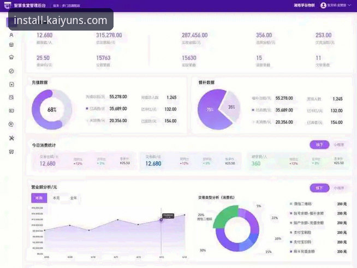Image resolution: width=357 pixels, height=268 pixels.
Task: Switch to the 本周 tab
Action: pos(39,198)
